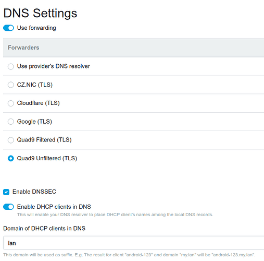
Task: Click the Forwarders table header
Action: 134,48
